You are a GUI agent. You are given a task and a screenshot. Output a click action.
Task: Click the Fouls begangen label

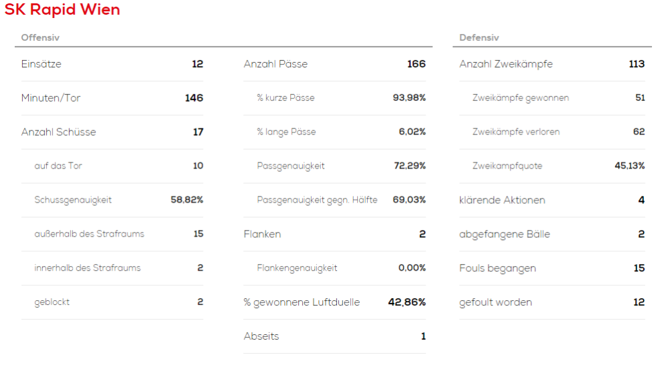pos(497,268)
